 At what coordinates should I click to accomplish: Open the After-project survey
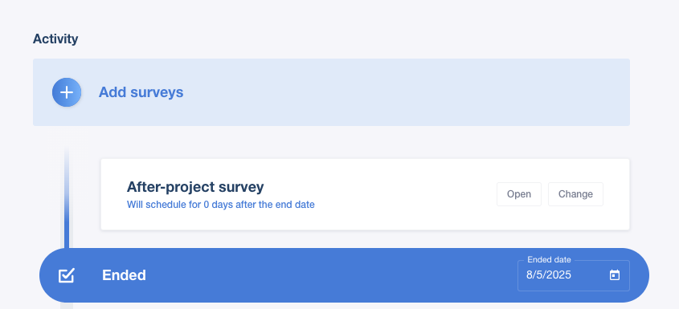coord(519,194)
